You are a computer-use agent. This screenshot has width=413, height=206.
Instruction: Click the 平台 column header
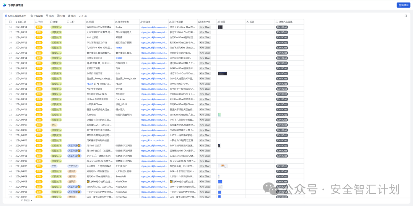pyautogui.click(x=42, y=22)
